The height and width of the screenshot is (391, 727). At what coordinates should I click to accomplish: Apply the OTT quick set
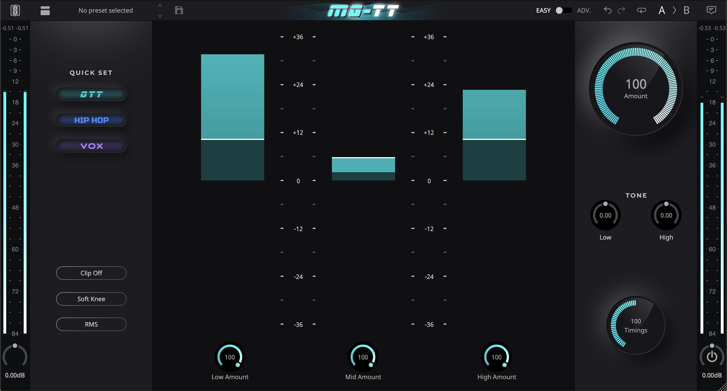pos(91,94)
